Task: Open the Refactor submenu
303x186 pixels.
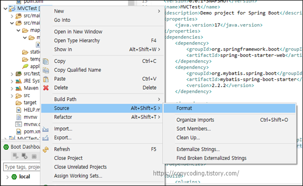Action: click(102, 117)
